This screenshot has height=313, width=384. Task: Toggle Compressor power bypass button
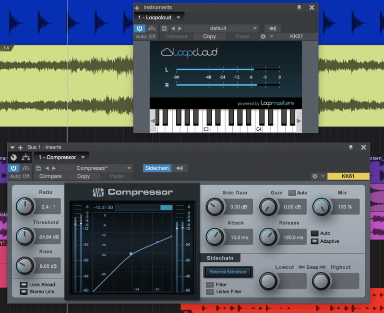tap(14, 168)
